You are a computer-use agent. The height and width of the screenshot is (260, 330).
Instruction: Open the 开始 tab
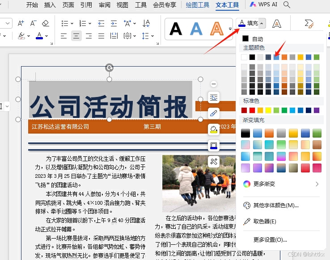coord(32,4)
